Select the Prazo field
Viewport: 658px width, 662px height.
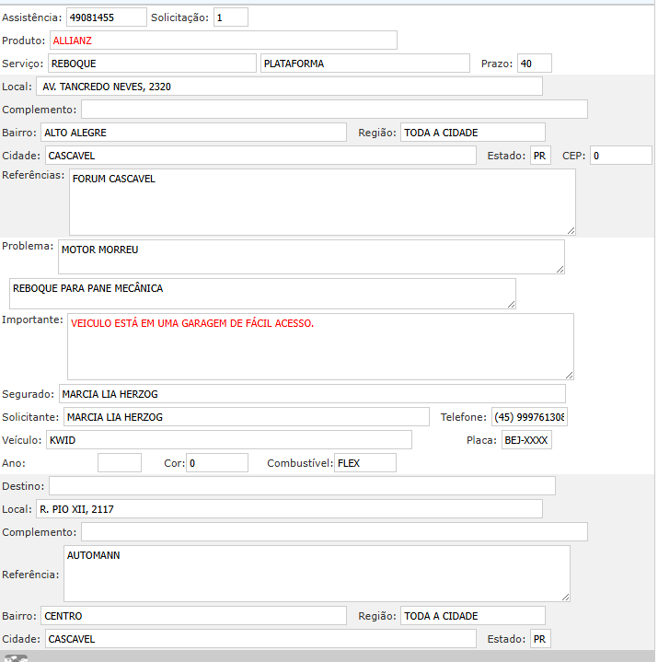[x=534, y=64]
